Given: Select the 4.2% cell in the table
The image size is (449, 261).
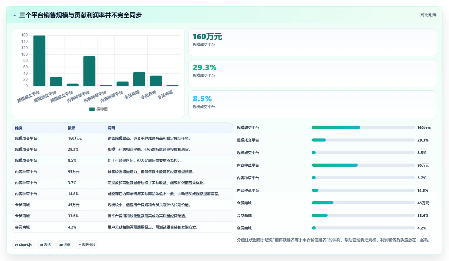Looking at the screenshot, I should click(x=72, y=227).
